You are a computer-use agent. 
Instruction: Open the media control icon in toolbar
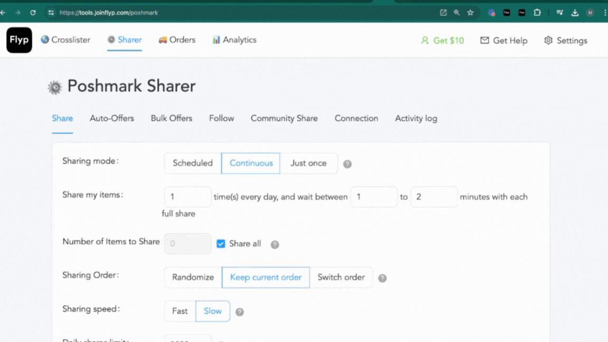pos(559,13)
